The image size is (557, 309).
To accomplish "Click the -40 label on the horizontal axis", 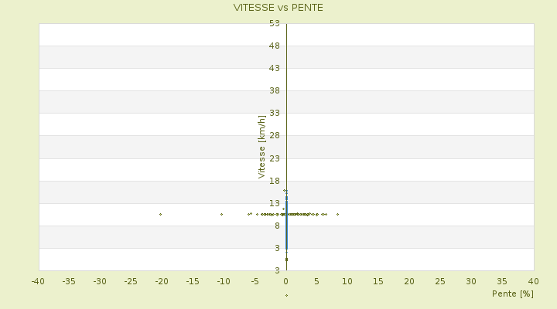I will tap(38, 280).
